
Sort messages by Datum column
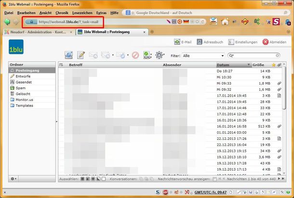click(x=233, y=64)
